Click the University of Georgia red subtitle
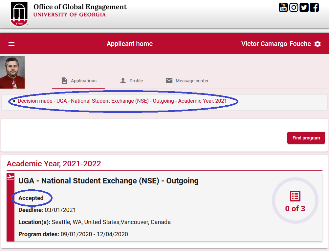 pyautogui.click(x=70, y=15)
